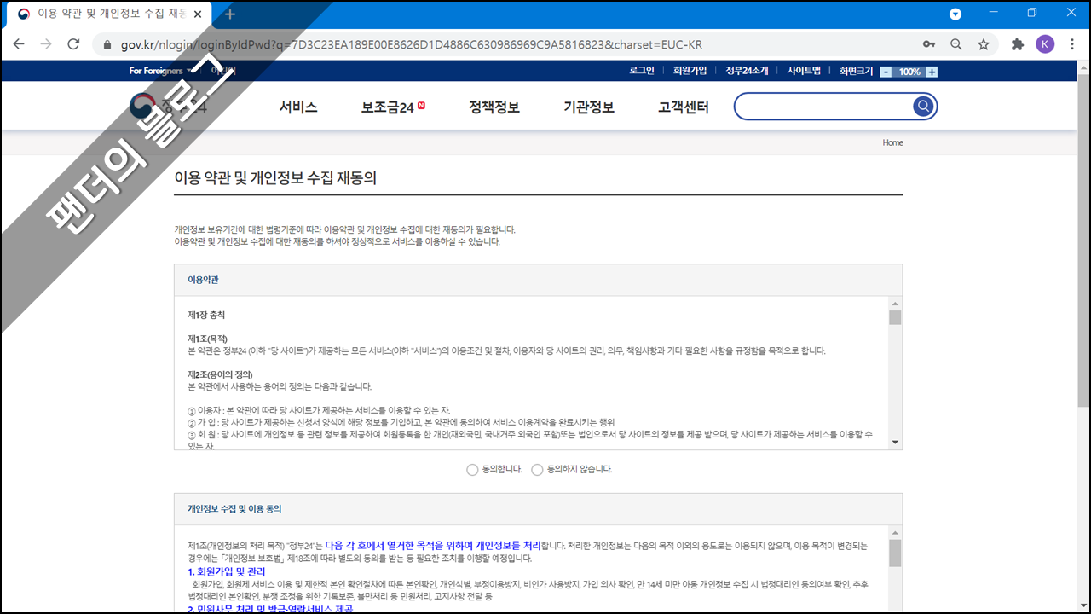The height and width of the screenshot is (614, 1091).
Task: Reload the page with refresh icon
Action: [x=73, y=44]
